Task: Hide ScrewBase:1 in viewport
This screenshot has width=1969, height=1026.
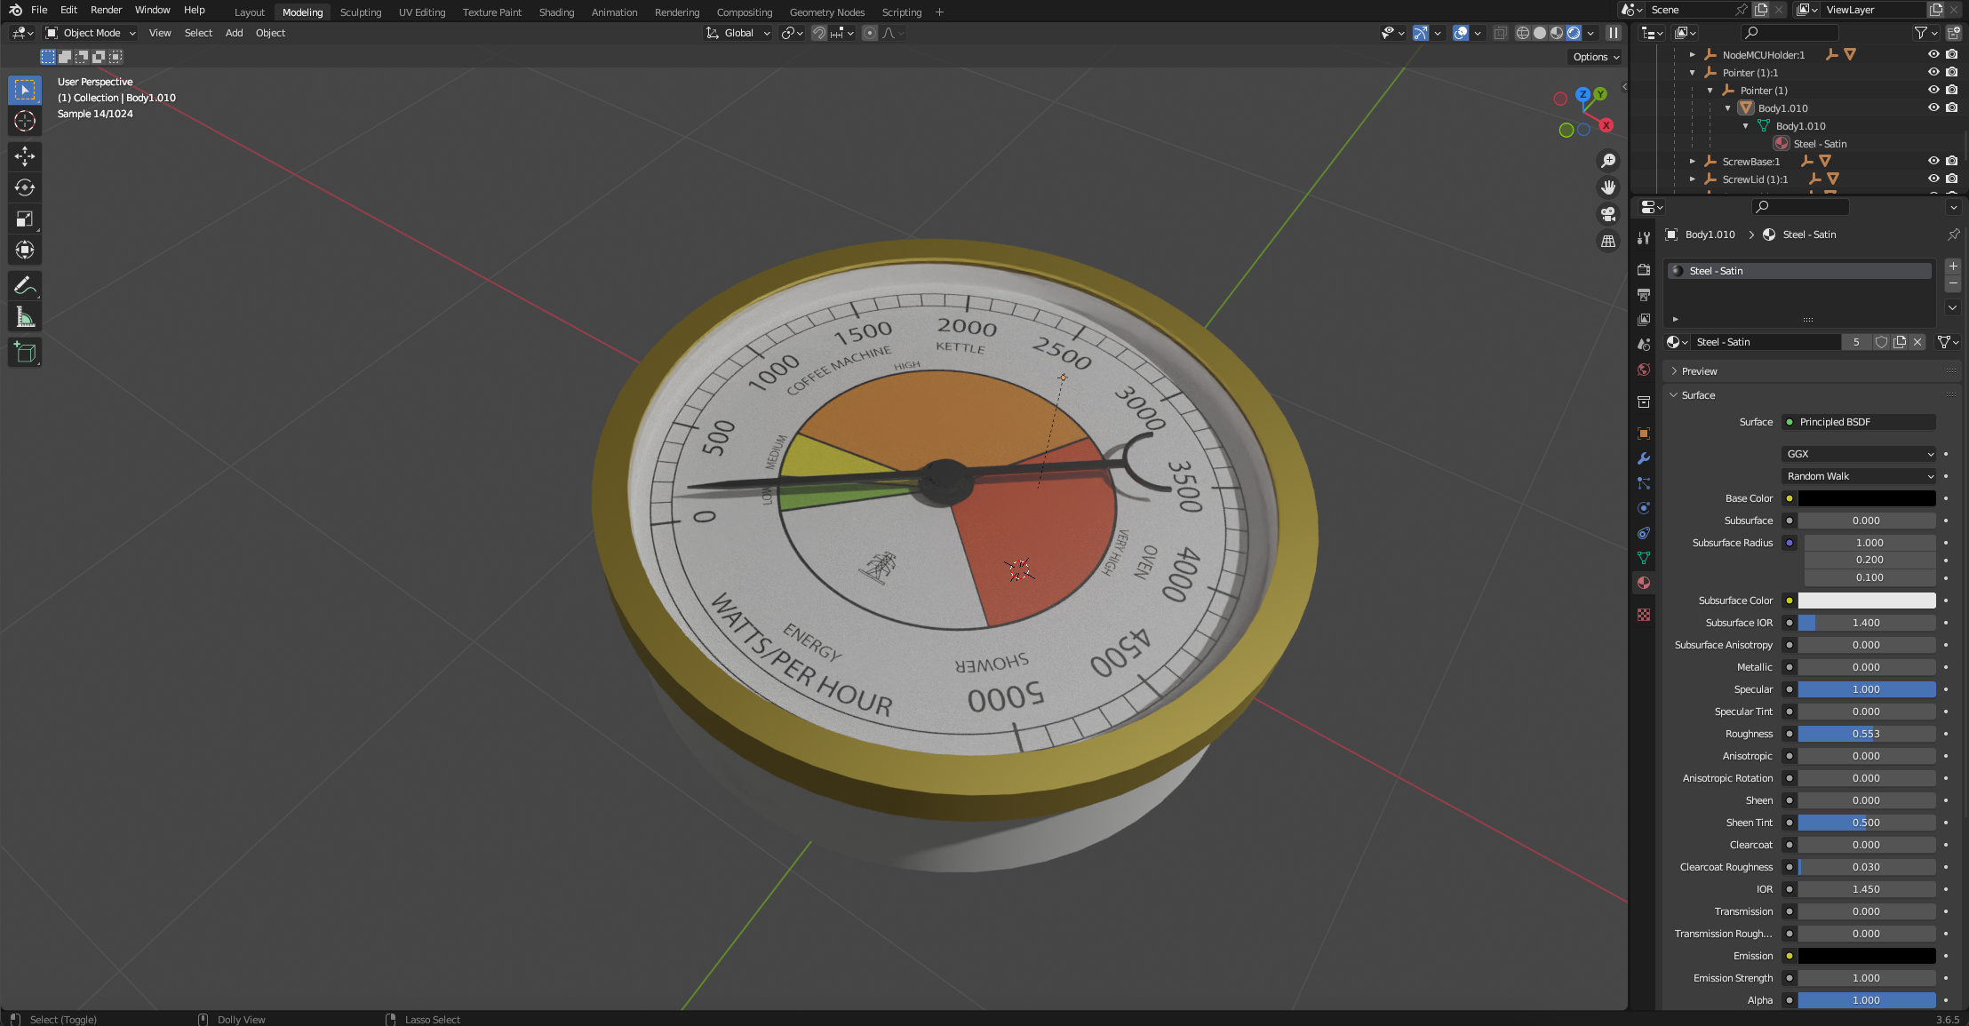Action: click(x=1933, y=161)
